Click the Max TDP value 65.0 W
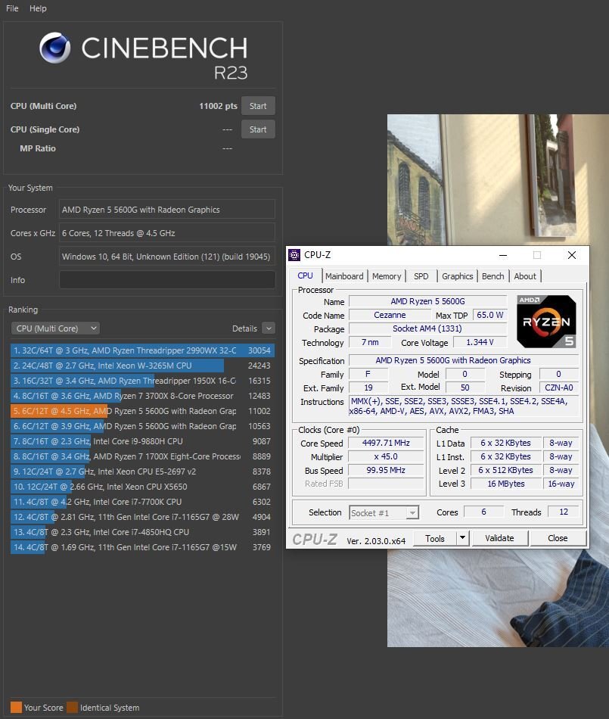The height and width of the screenshot is (719, 609). pos(489,315)
